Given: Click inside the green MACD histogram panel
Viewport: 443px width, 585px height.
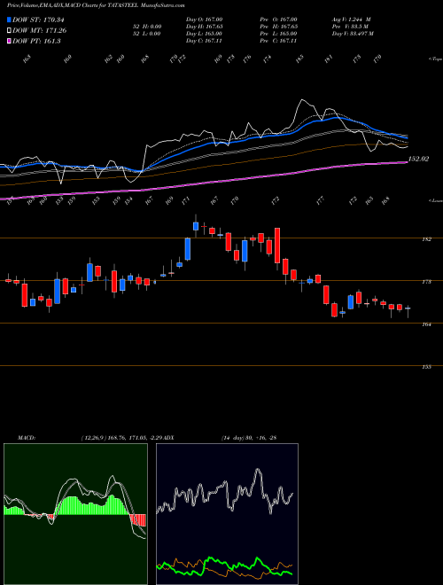Looking at the screenshot, I should click(75, 514).
